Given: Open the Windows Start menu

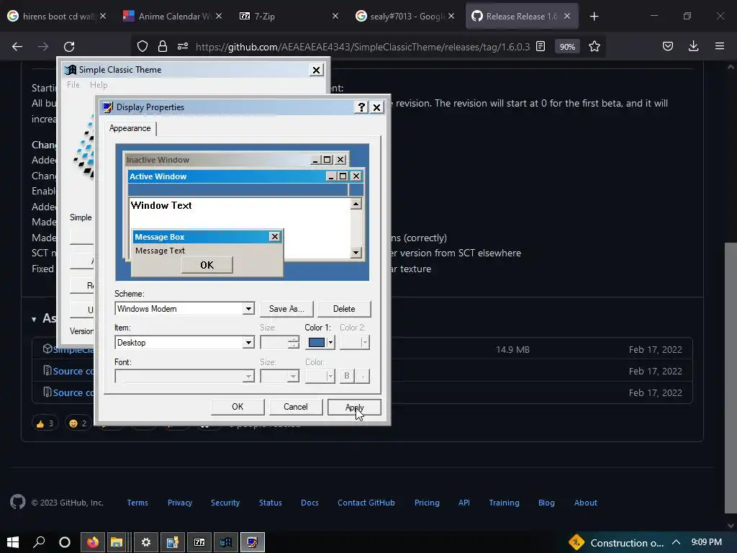Looking at the screenshot, I should coord(13,542).
